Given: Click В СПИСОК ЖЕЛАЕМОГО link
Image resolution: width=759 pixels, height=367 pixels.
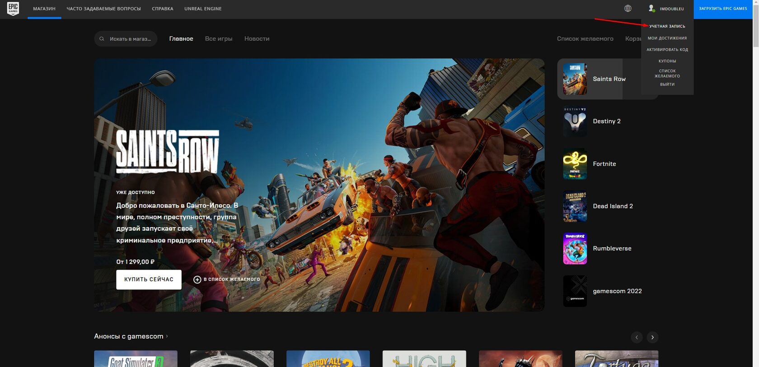Looking at the screenshot, I should tap(231, 279).
